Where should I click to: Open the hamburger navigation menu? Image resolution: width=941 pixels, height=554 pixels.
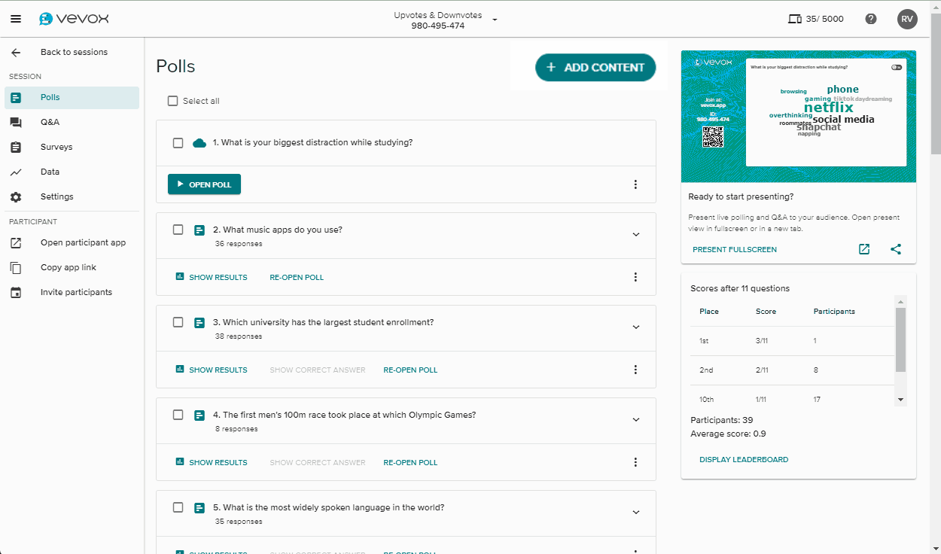pos(16,19)
